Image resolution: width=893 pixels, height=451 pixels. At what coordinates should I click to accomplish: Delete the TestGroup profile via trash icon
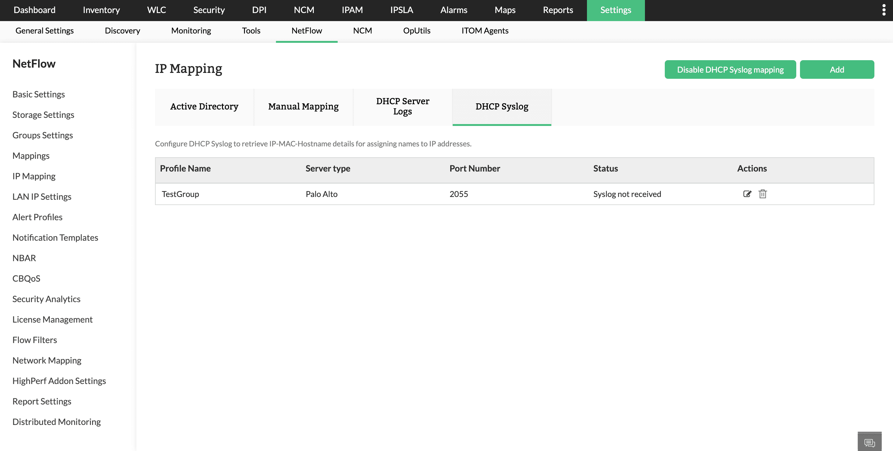(762, 194)
